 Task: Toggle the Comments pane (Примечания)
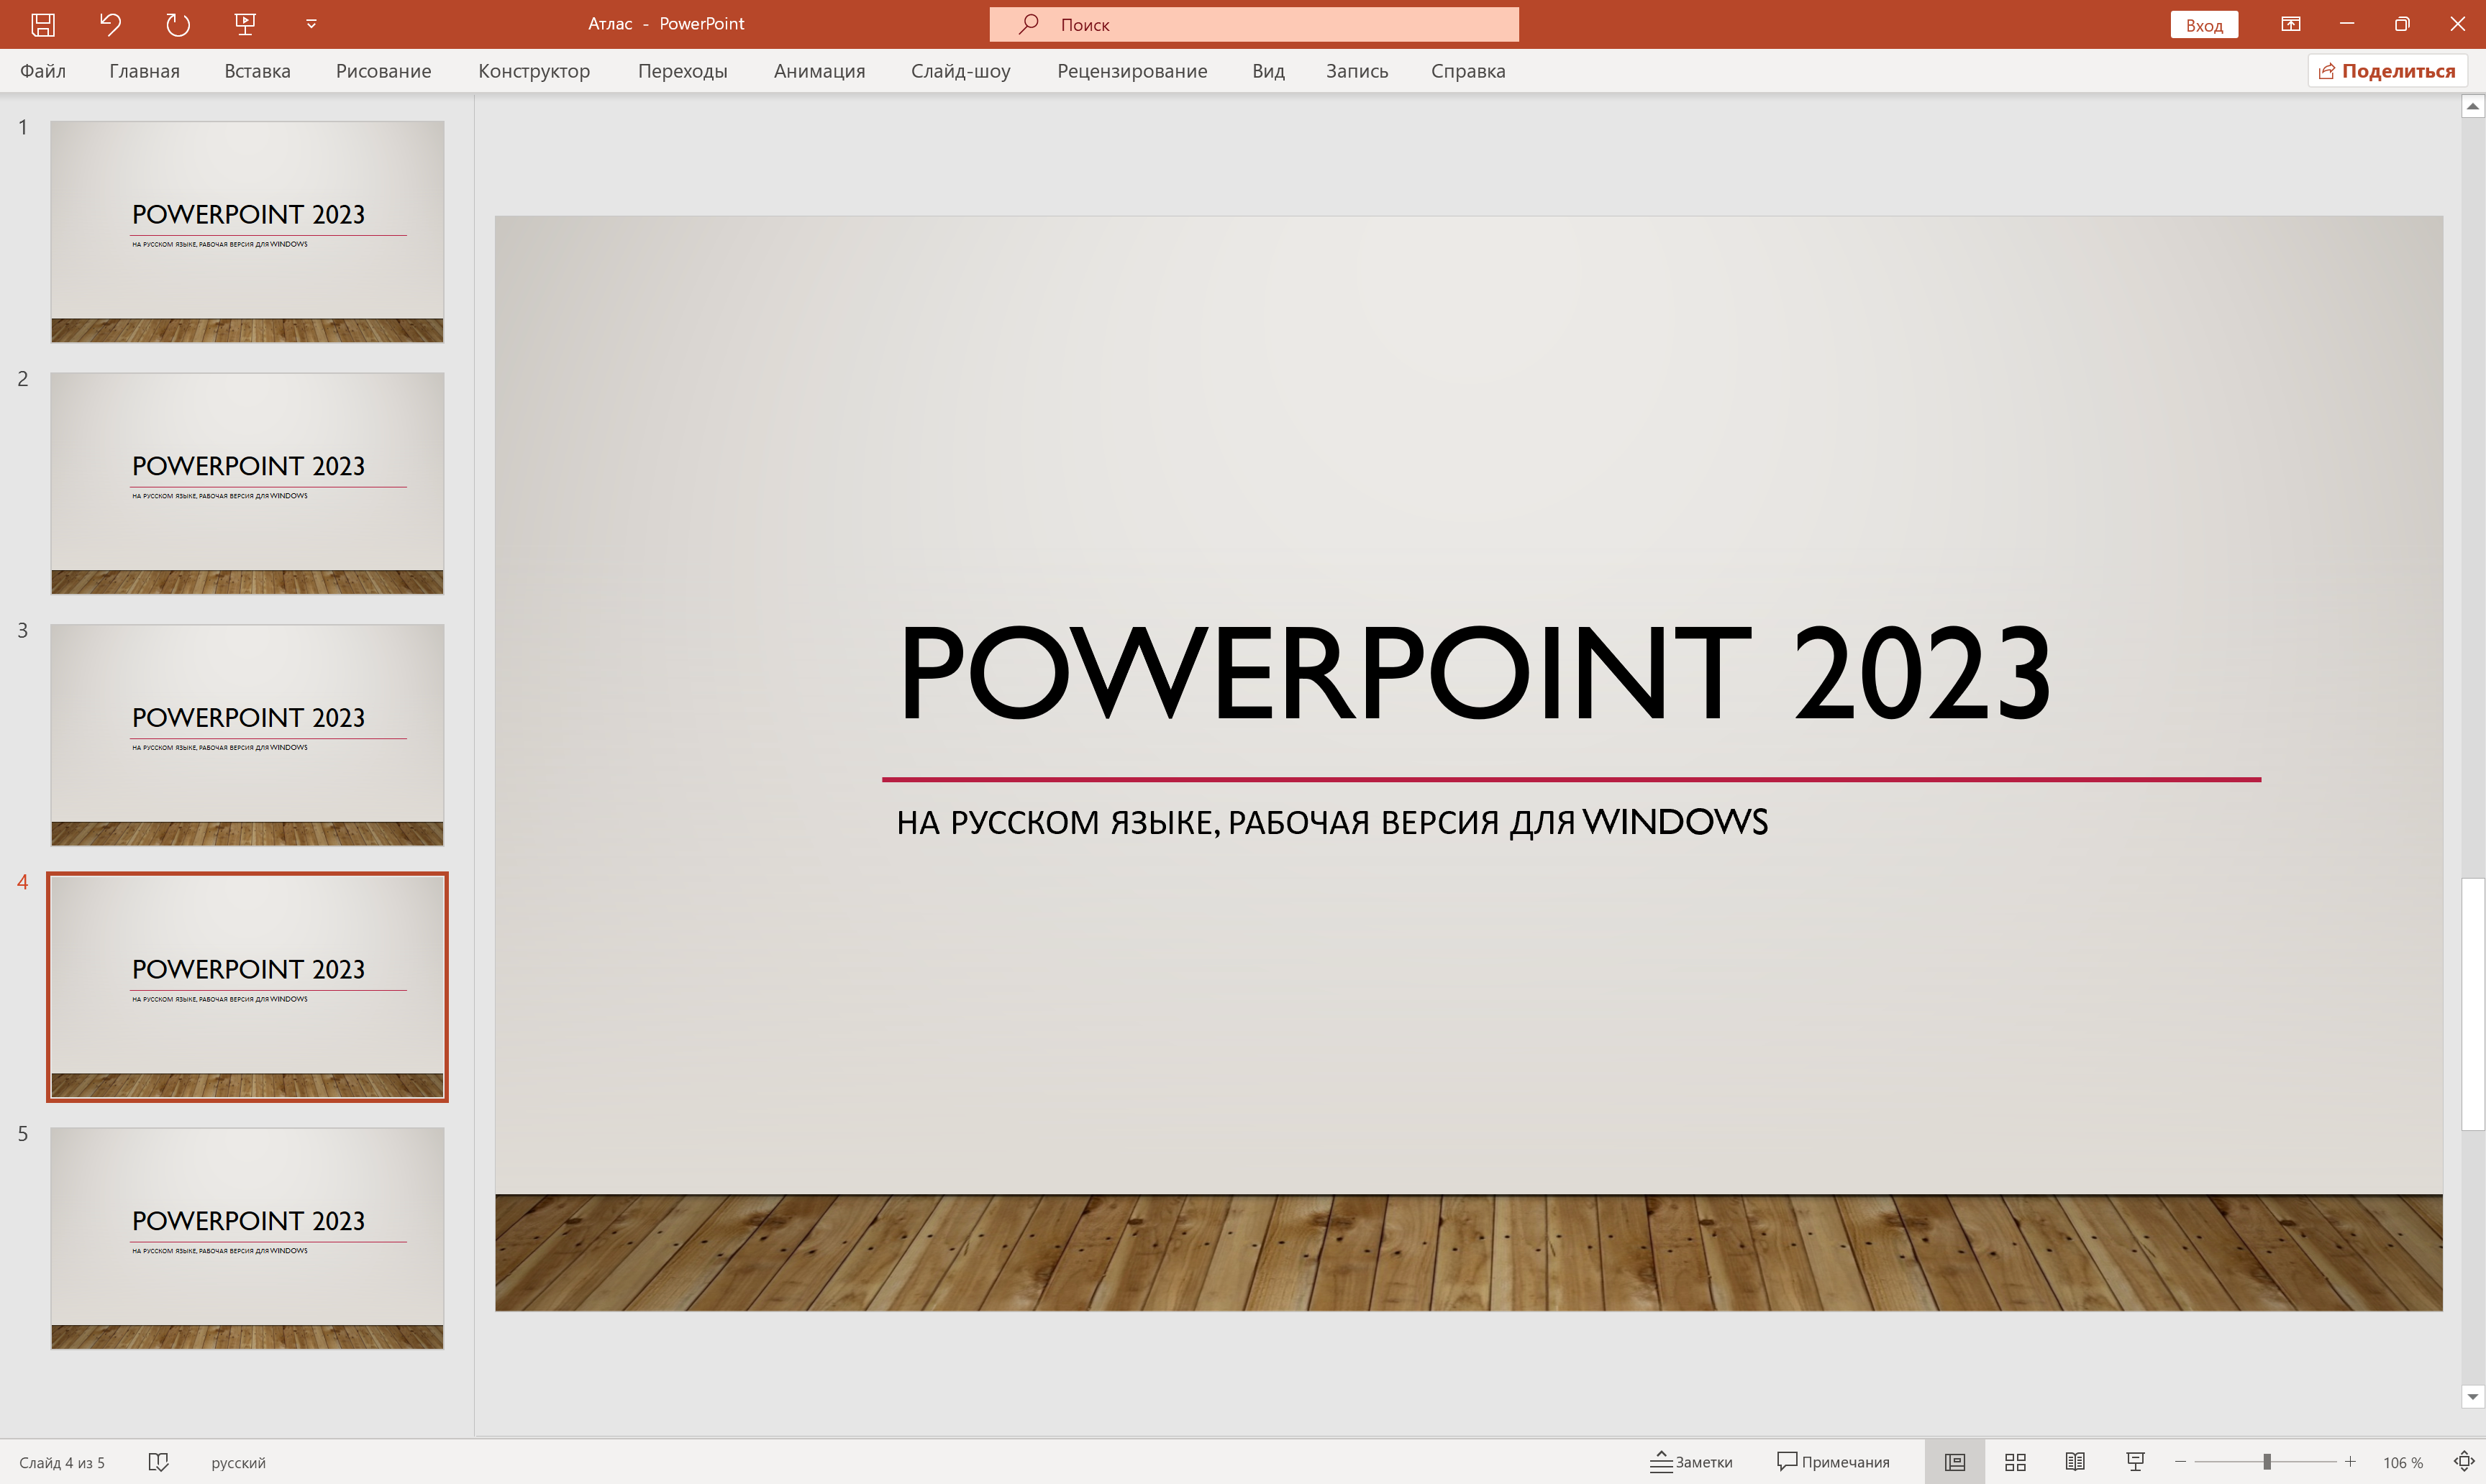pos(1833,1462)
